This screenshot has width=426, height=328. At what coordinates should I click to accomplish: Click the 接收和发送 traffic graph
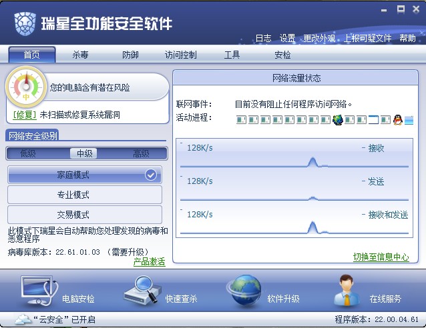[x=294, y=221]
